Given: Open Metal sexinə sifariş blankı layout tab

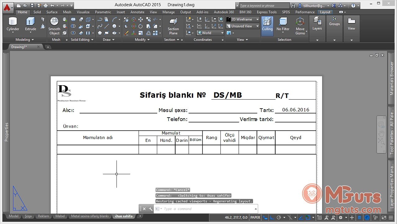Looking at the screenshot, I should click(90, 216).
